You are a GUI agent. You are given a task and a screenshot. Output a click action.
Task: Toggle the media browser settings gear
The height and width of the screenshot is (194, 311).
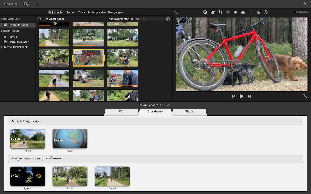pos(168,19)
